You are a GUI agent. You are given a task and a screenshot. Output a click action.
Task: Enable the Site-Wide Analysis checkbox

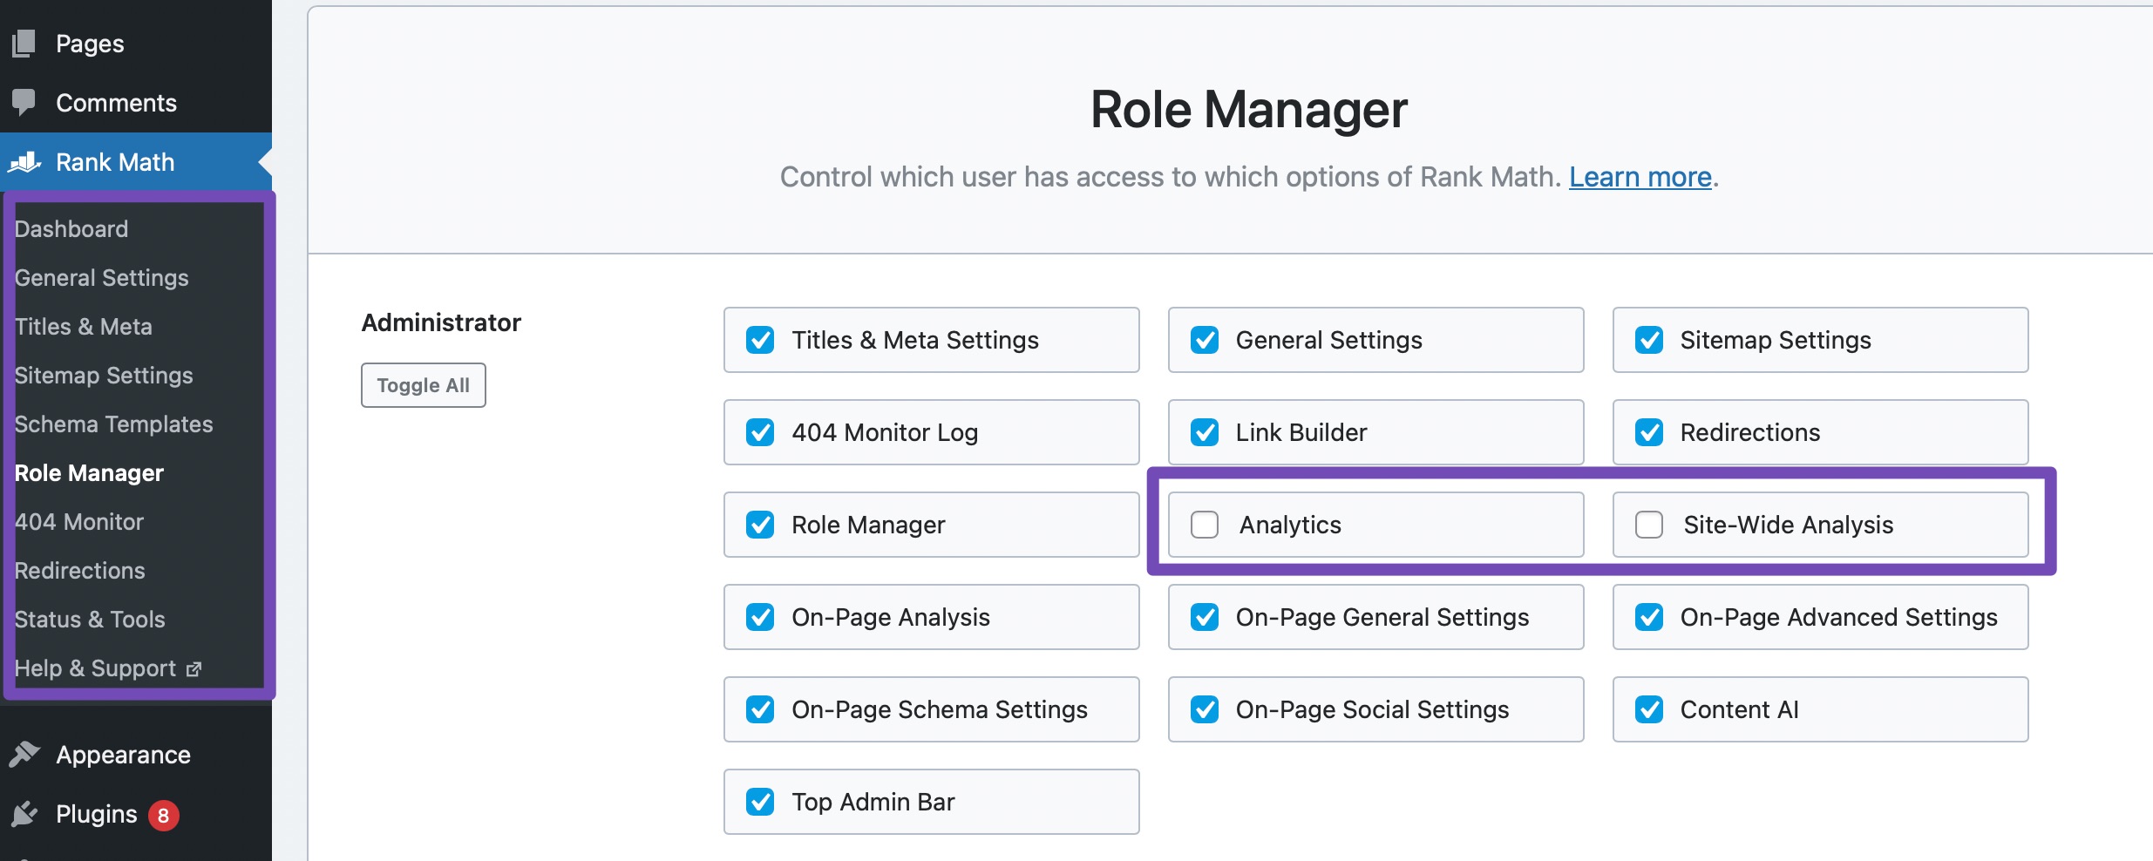point(1648,525)
